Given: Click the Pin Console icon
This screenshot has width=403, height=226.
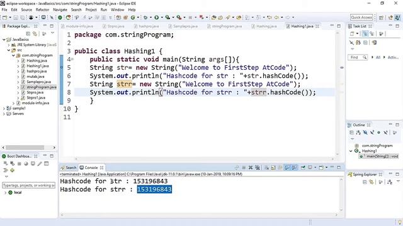Looking at the screenshot, I should pos(303,168).
